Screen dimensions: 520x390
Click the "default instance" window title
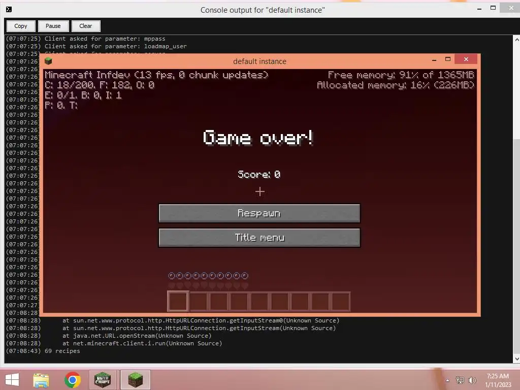[259, 61]
